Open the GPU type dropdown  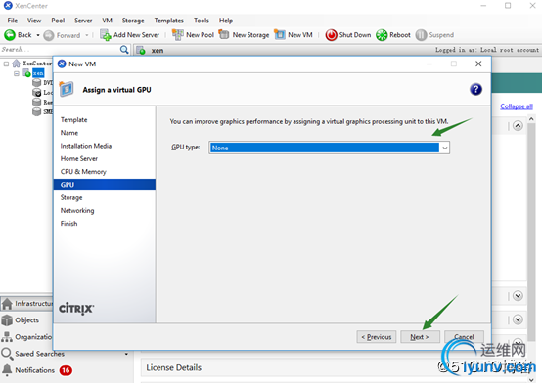445,148
